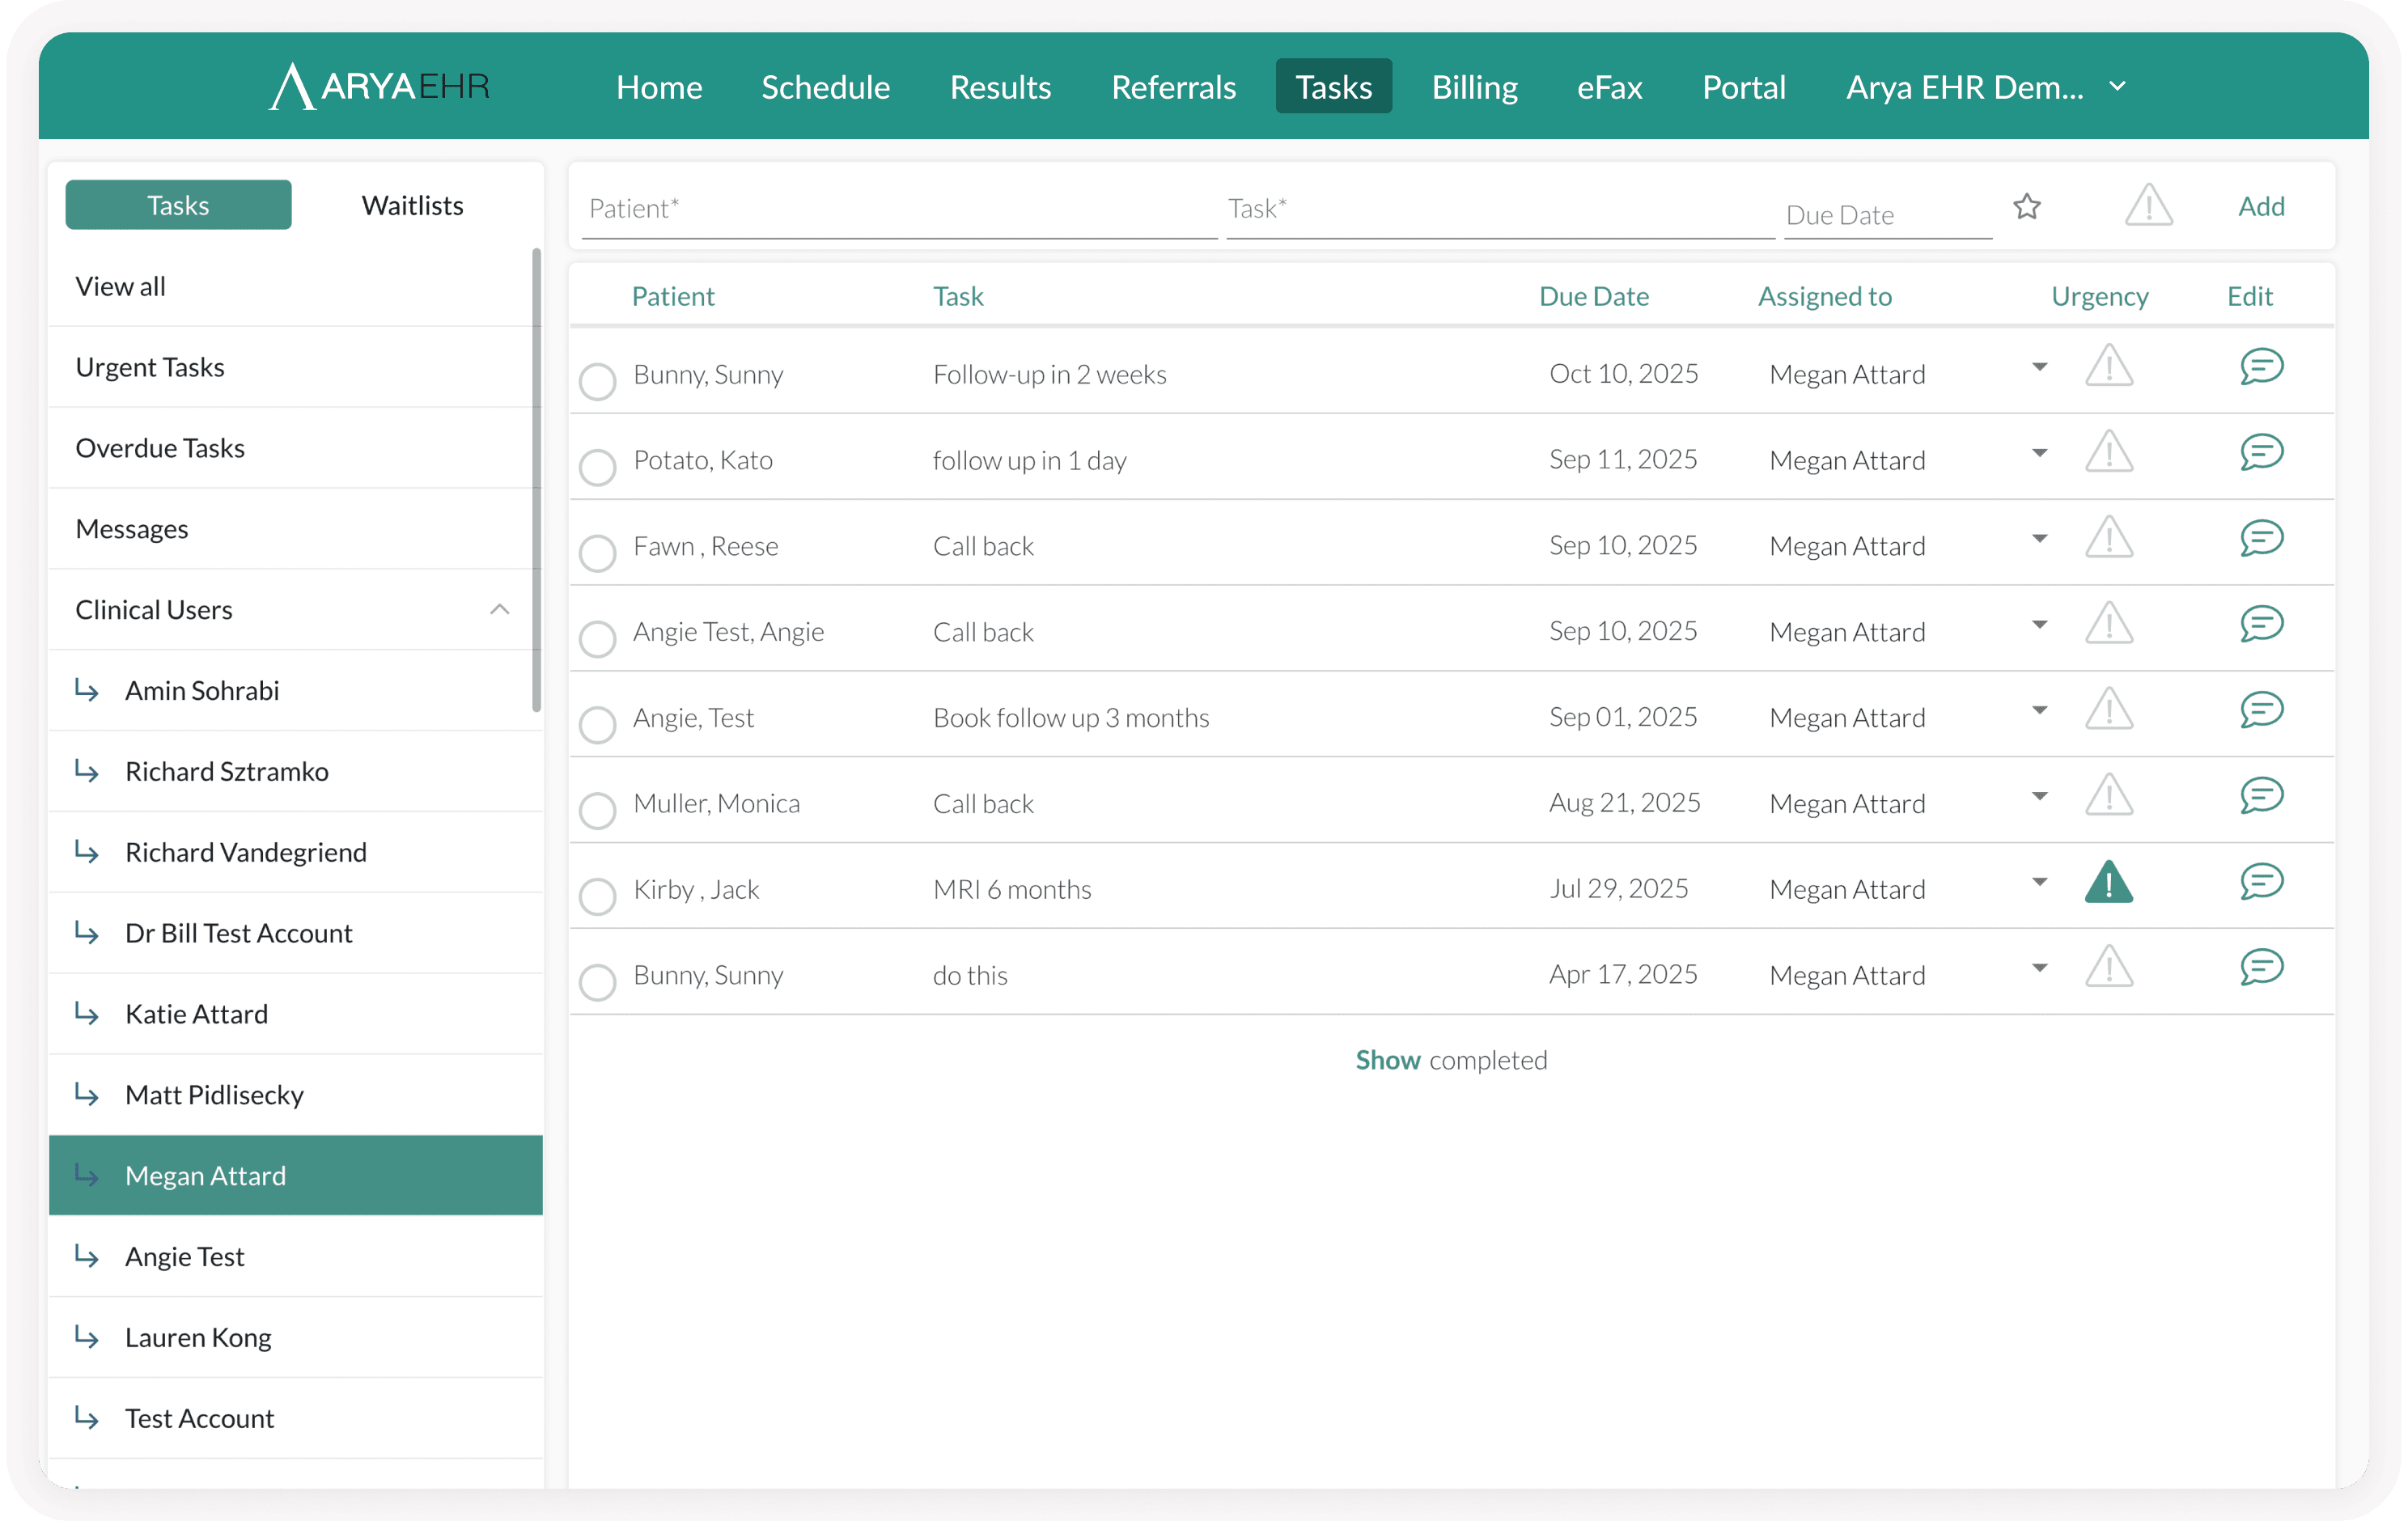Click the Due Date input field
The width and height of the screenshot is (2408, 1534).
tap(1888, 214)
